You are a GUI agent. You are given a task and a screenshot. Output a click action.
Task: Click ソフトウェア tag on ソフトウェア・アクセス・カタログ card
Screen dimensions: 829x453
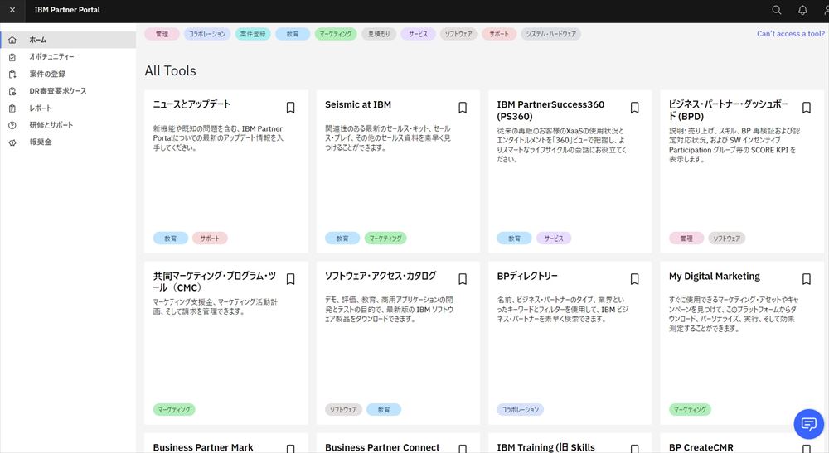pyautogui.click(x=344, y=410)
